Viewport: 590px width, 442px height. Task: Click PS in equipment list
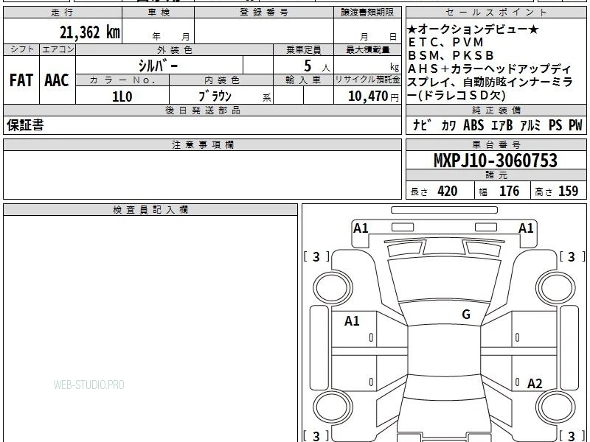coord(555,125)
